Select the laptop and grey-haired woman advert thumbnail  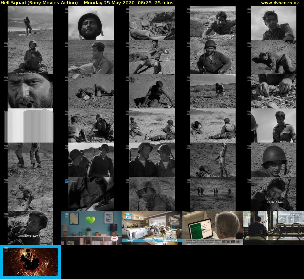[213, 228]
